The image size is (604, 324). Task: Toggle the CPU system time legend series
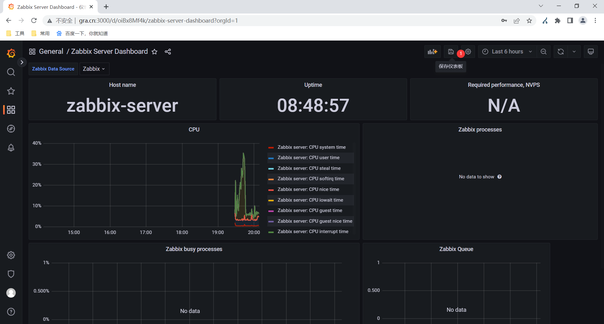click(311, 147)
